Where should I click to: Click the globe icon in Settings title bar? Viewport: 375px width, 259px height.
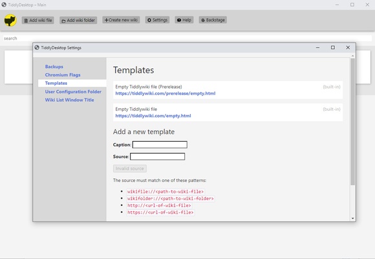pos(37,48)
